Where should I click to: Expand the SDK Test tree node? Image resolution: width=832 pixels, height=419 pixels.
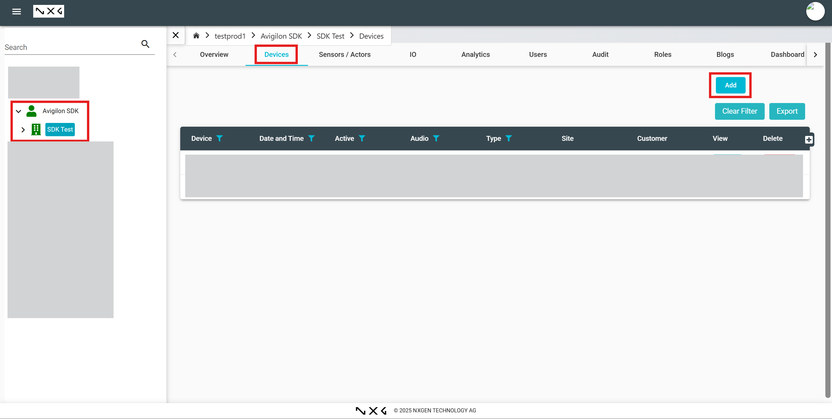(23, 130)
